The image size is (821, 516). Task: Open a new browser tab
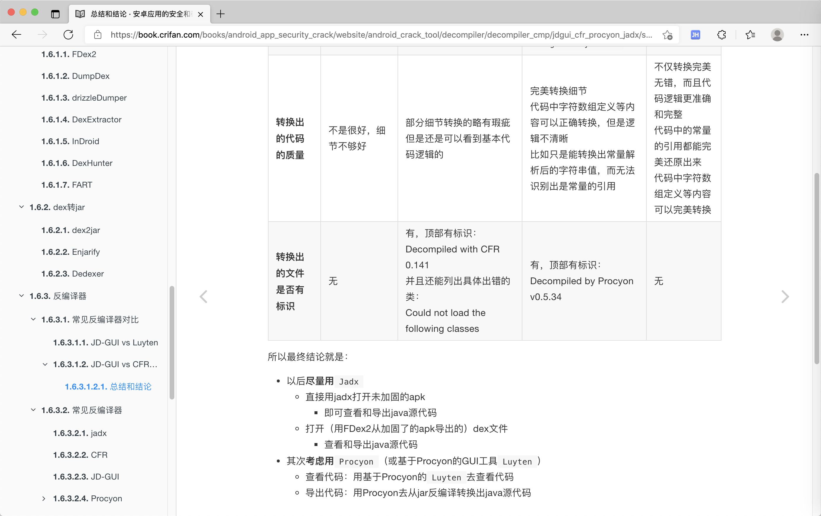[x=221, y=14]
